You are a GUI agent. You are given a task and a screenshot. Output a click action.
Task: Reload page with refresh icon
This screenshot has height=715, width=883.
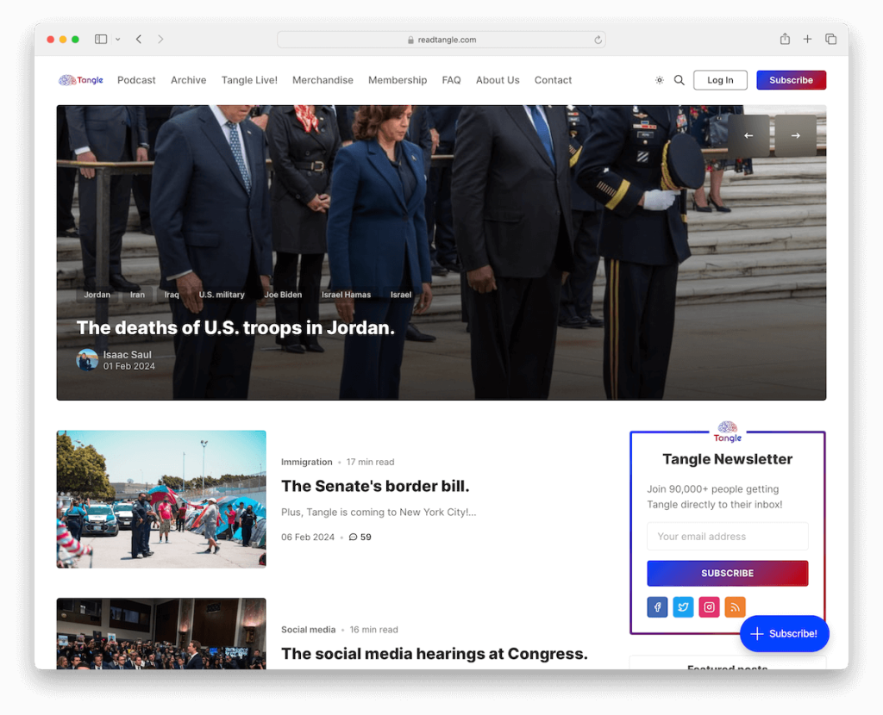(598, 40)
